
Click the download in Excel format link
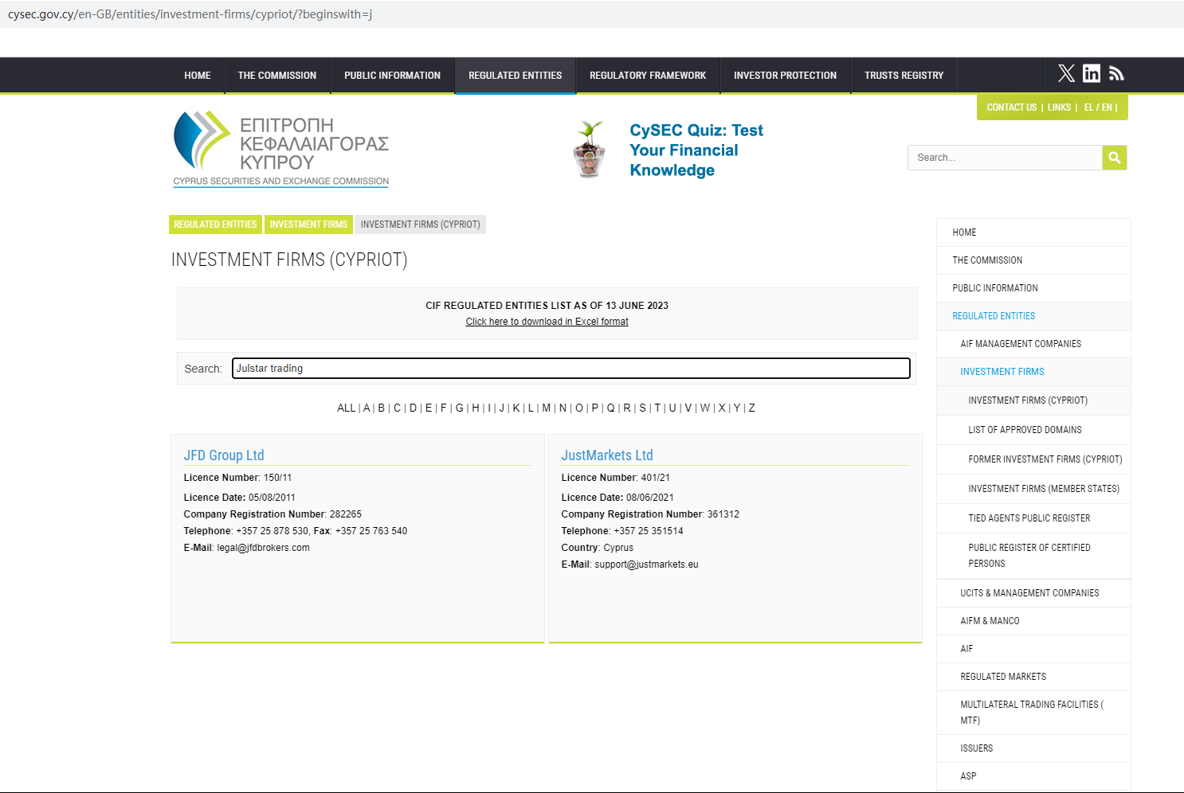tap(547, 322)
